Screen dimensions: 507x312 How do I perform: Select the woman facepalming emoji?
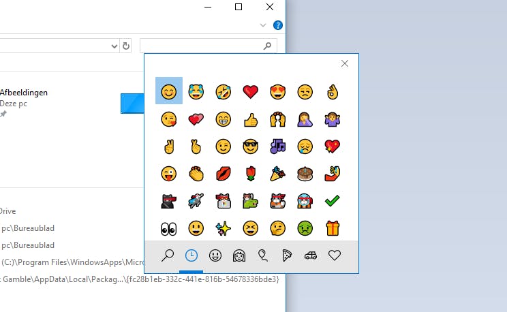[x=305, y=119]
